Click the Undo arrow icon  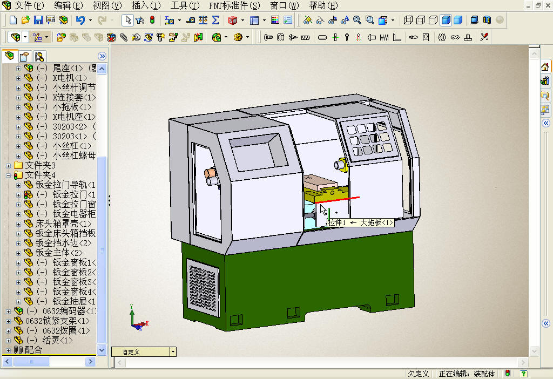pos(80,20)
